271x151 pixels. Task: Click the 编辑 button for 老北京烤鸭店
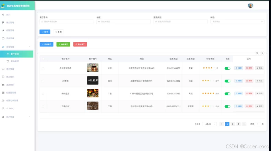point(239,68)
